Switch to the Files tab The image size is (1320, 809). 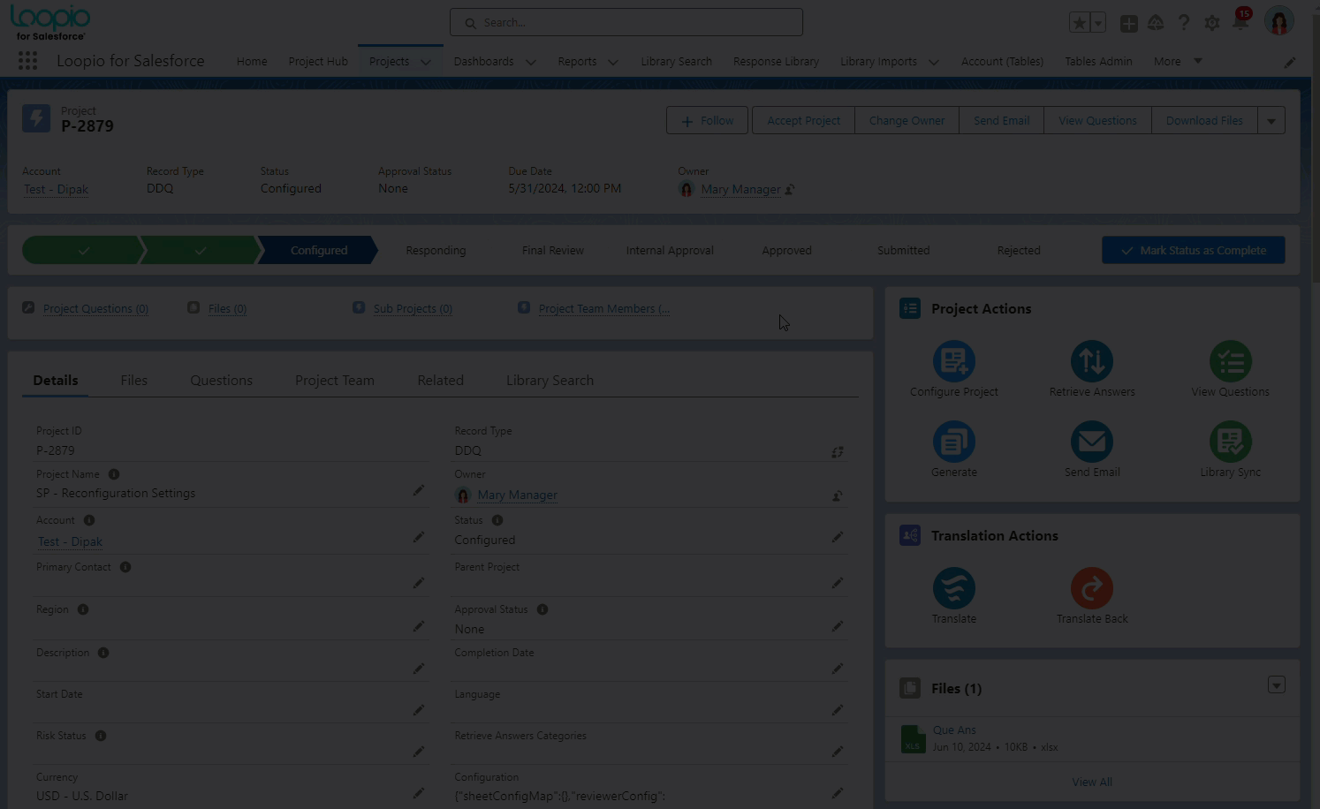[x=134, y=380]
